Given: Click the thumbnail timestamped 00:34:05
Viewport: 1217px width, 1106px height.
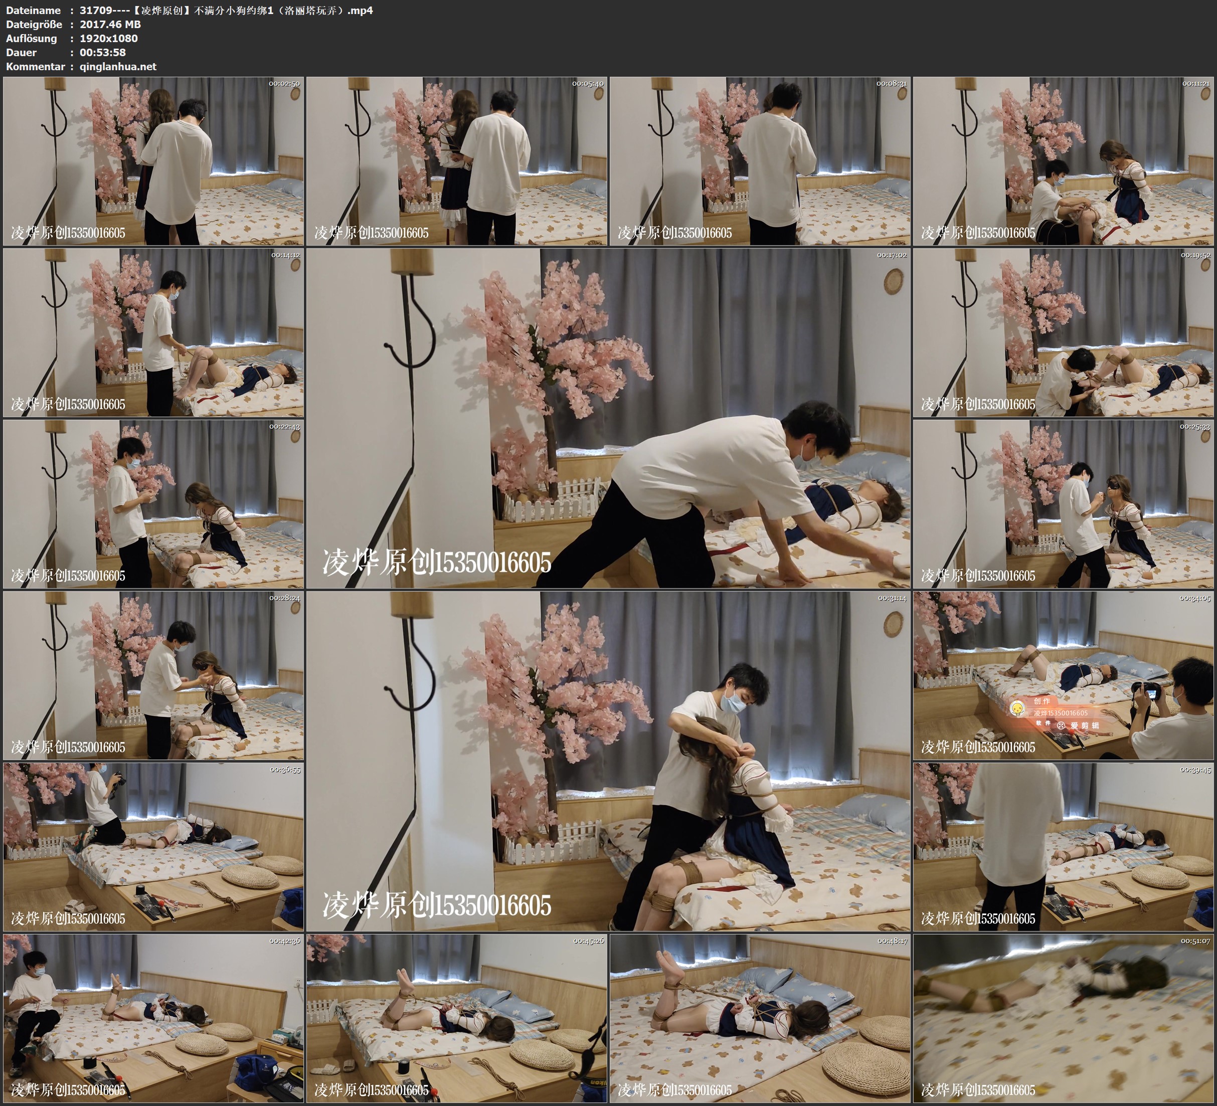Looking at the screenshot, I should [x=1064, y=675].
